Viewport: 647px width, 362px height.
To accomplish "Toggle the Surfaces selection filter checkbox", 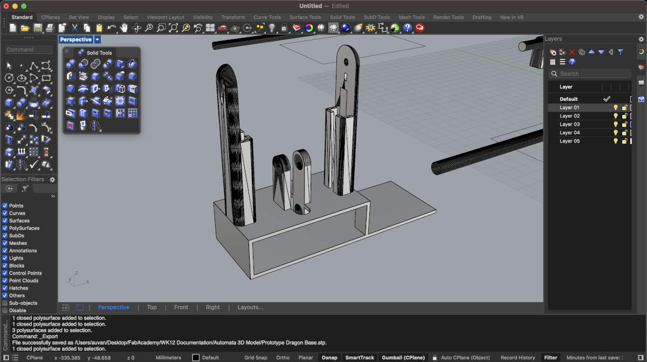I will tap(5, 221).
